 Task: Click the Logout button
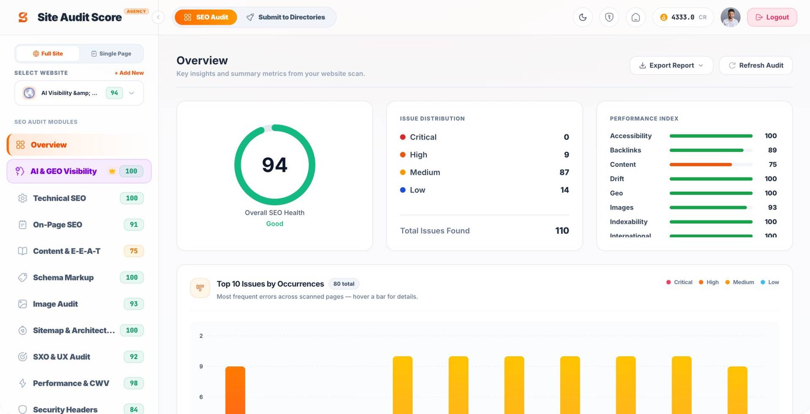pyautogui.click(x=772, y=17)
